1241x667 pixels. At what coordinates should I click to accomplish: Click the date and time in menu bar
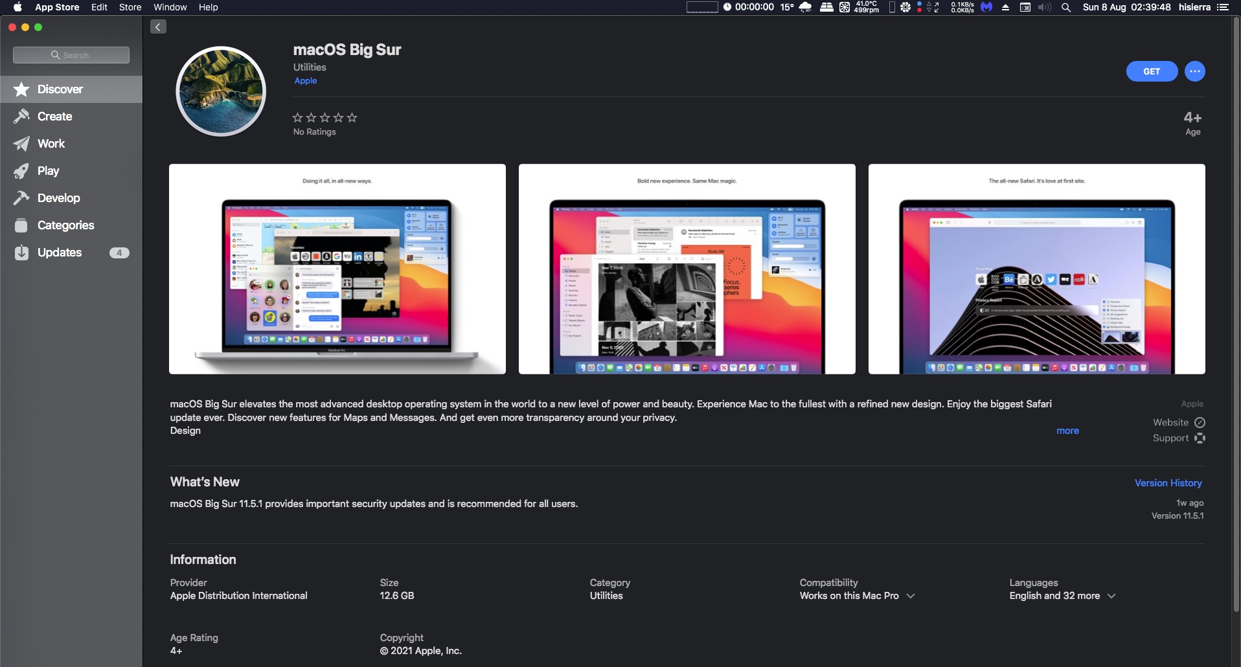pos(1127,7)
